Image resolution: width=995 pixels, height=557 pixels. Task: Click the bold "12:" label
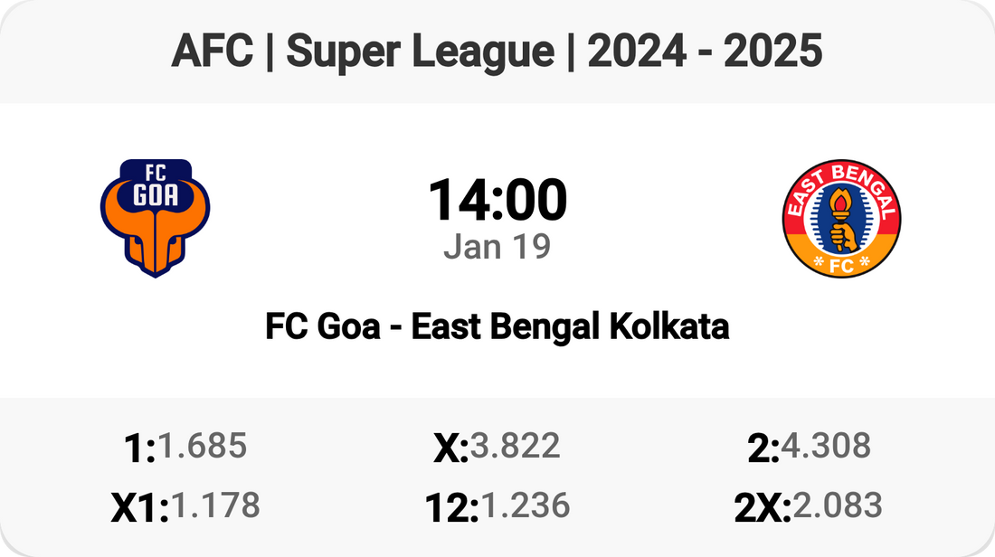point(451,508)
